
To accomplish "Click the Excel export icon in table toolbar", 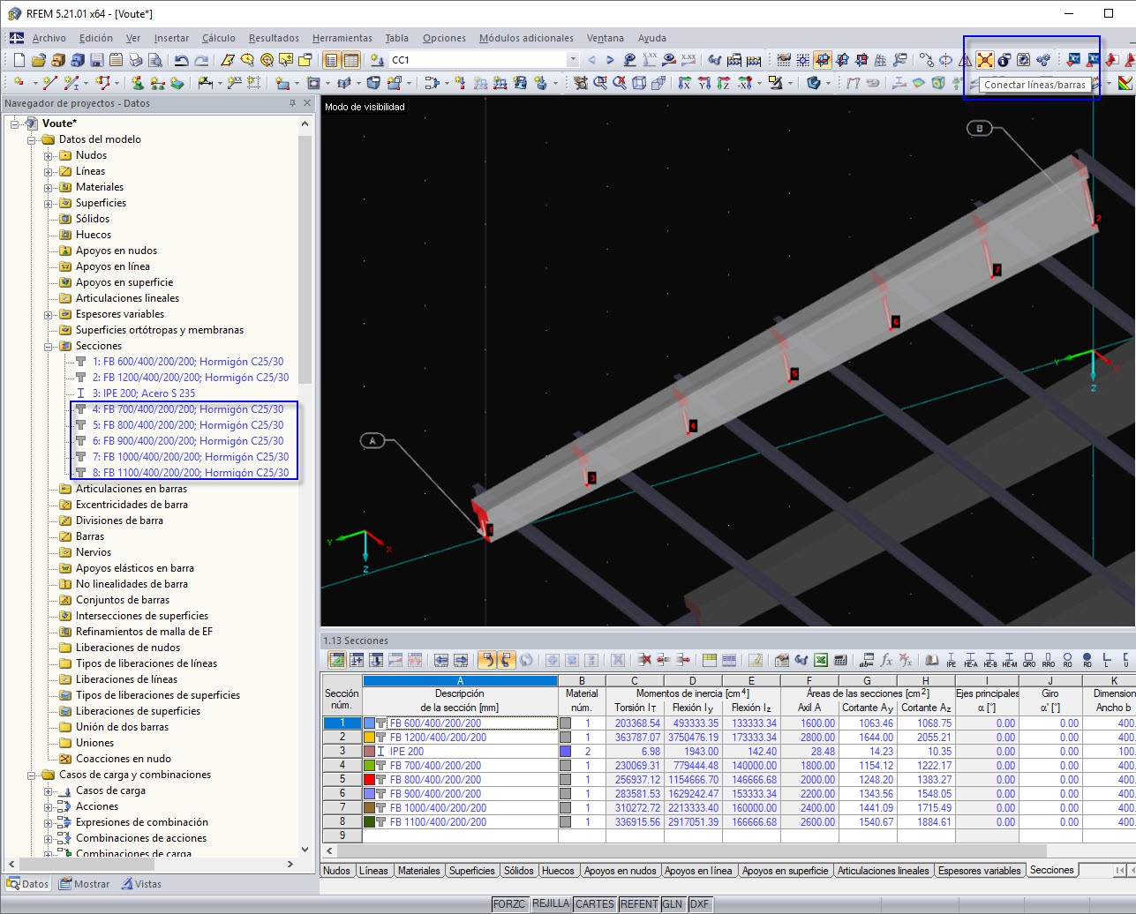I will (821, 660).
